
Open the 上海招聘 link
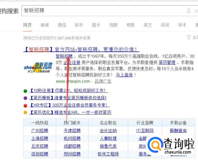(x=40, y=138)
